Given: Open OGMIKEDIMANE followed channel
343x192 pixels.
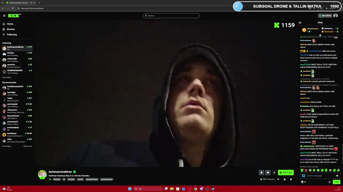Looking at the screenshot, I should coord(17,71).
